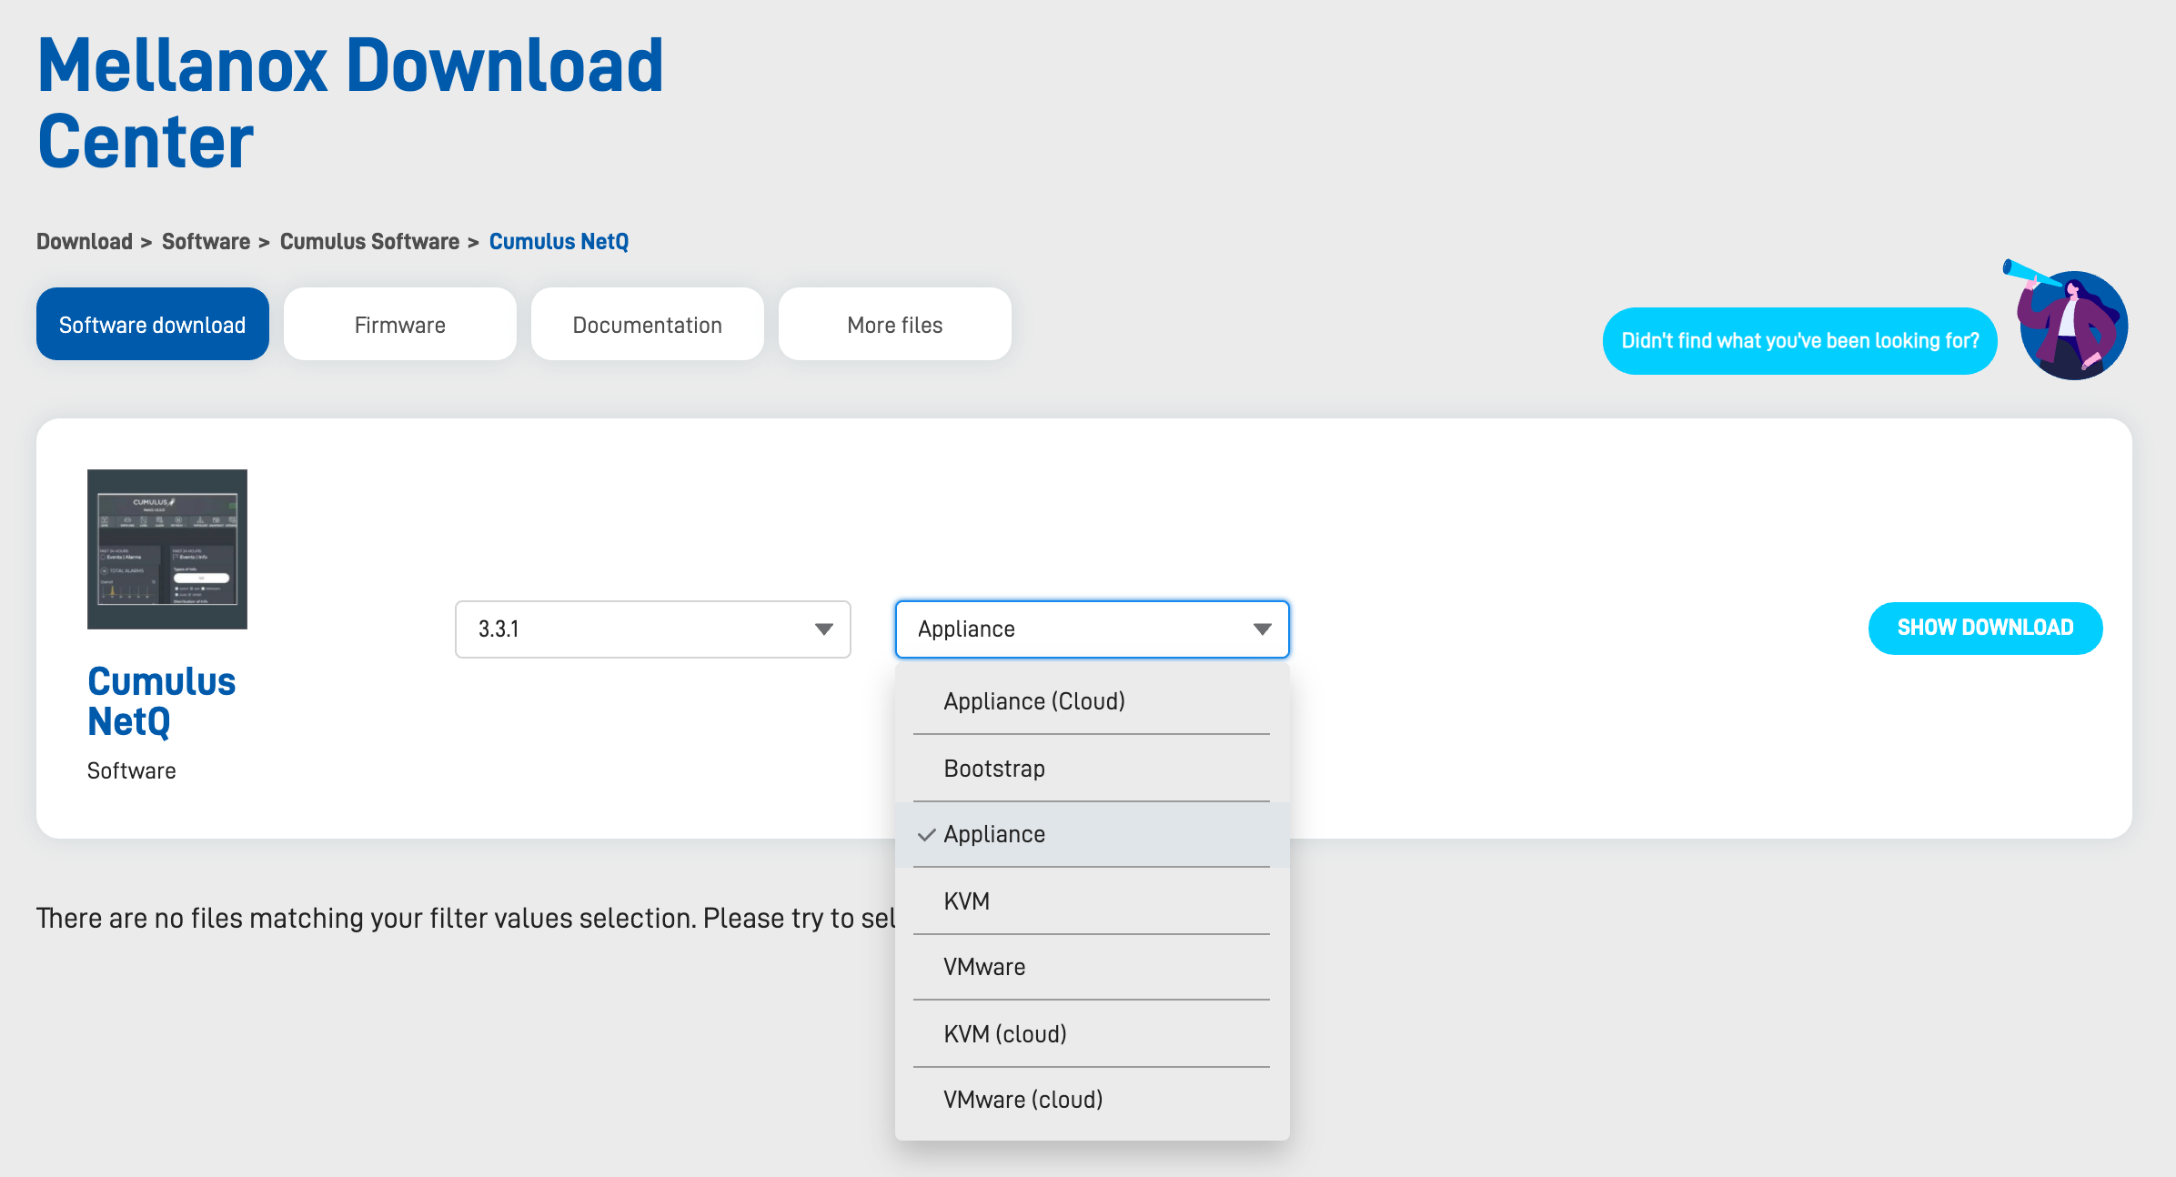
Task: Click the version dropdown arrow next to 3.3.1
Action: pyautogui.click(x=823, y=629)
